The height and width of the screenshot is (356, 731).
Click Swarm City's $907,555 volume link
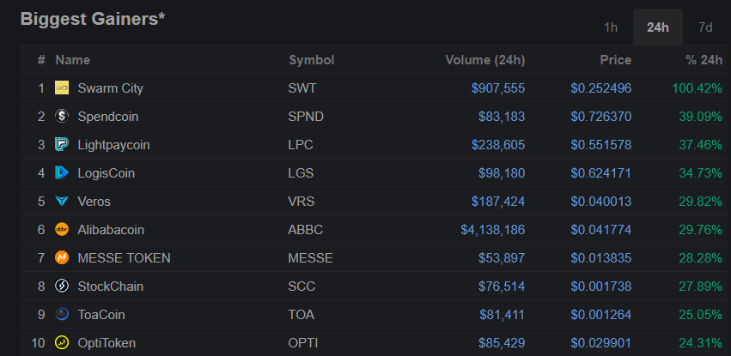[498, 87]
